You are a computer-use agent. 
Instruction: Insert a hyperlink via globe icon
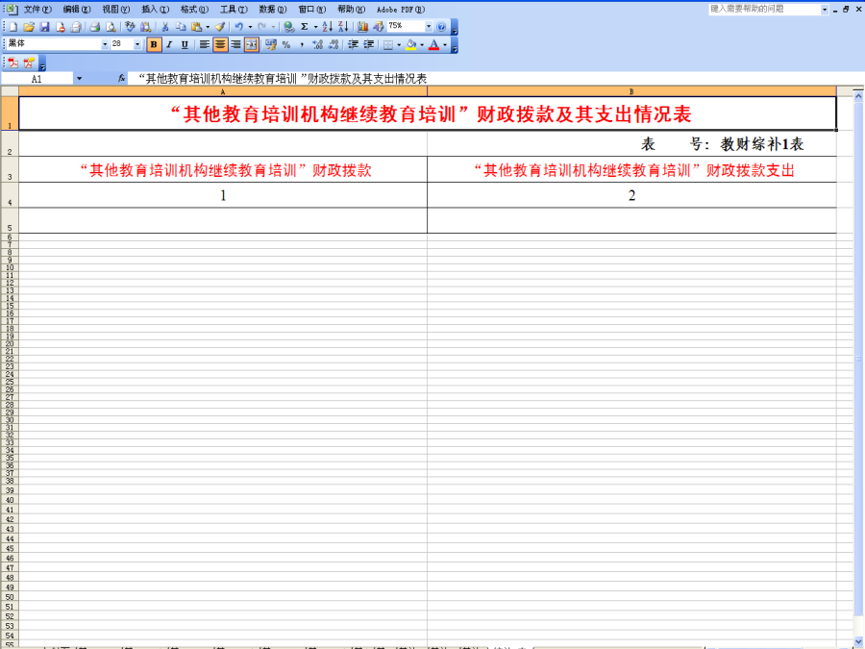[x=288, y=27]
